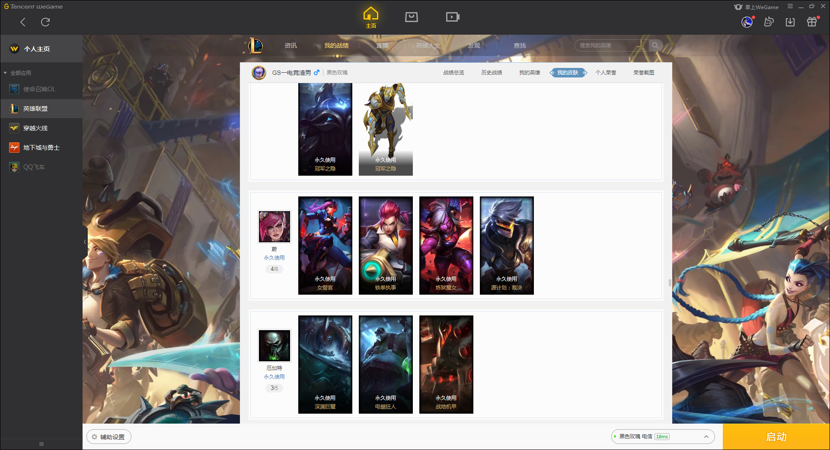830x450 pixels.
Task: Click the Tencent WeGame title logo
Action: point(33,6)
